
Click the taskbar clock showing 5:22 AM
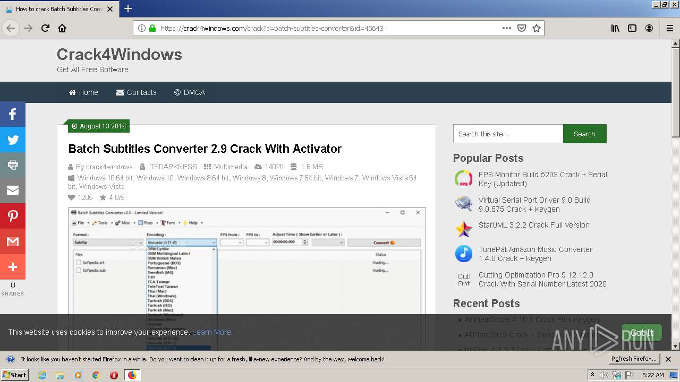653,375
